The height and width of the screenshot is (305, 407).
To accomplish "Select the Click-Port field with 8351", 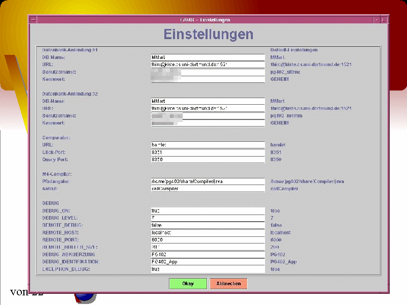I will tap(208, 152).
